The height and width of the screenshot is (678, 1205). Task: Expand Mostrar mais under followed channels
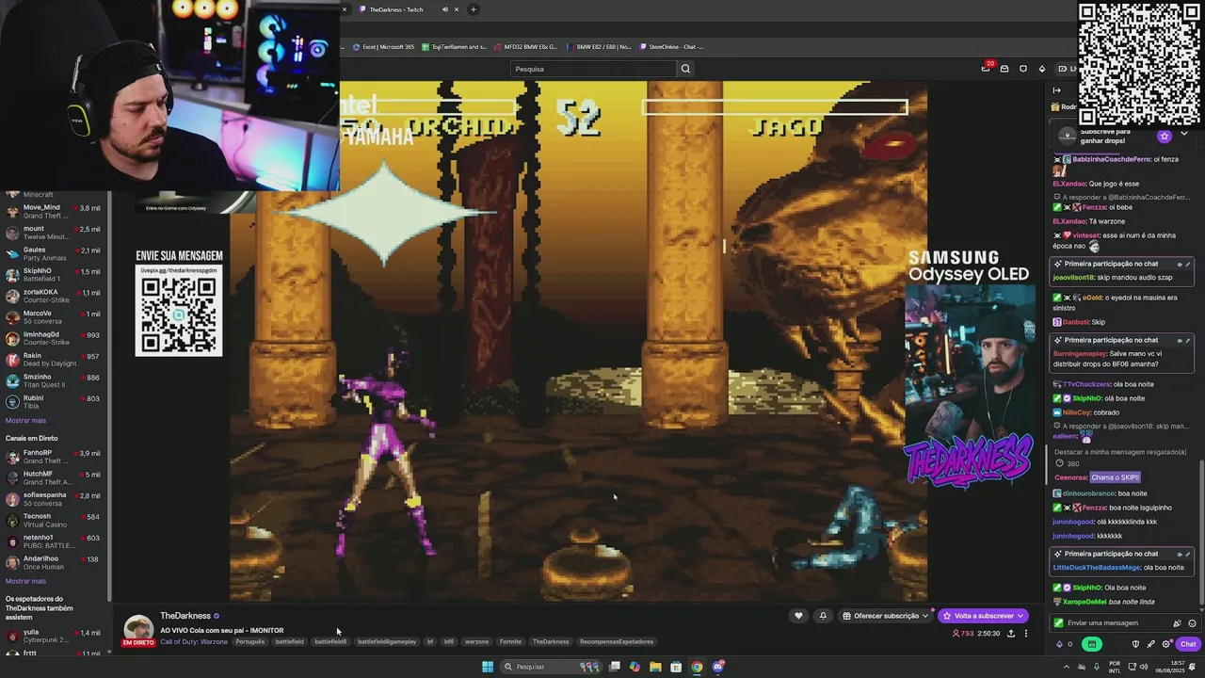(x=25, y=421)
